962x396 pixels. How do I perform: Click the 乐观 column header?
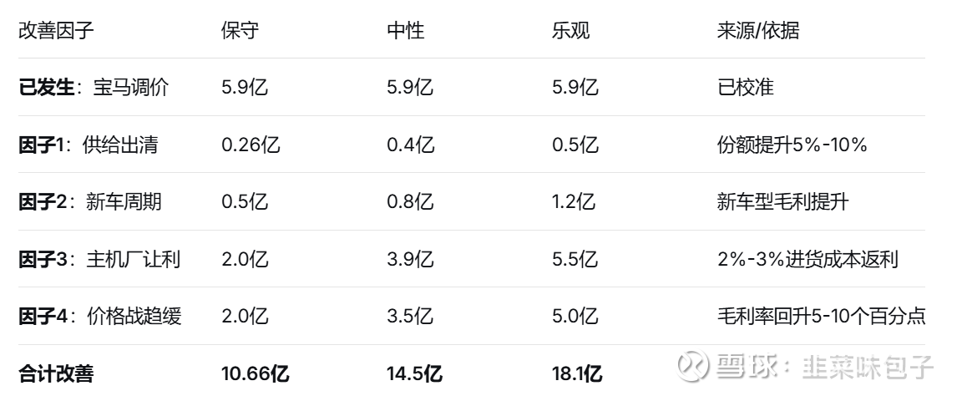[570, 31]
